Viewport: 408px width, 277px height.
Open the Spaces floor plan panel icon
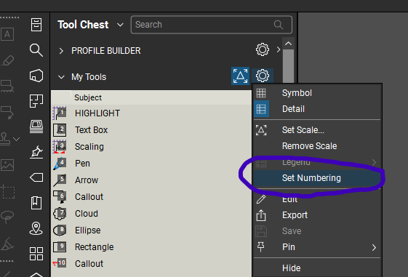tap(36, 101)
